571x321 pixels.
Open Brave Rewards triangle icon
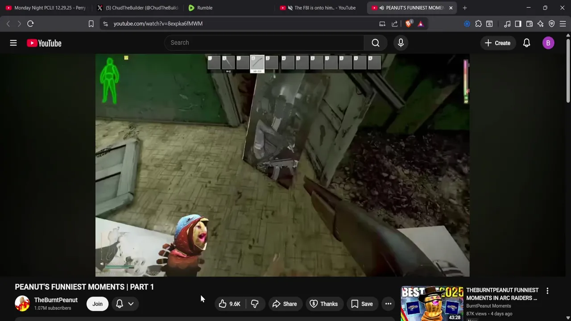coord(421,24)
